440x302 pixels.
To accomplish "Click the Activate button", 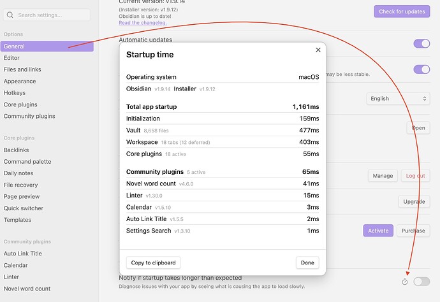I will click(378, 231).
